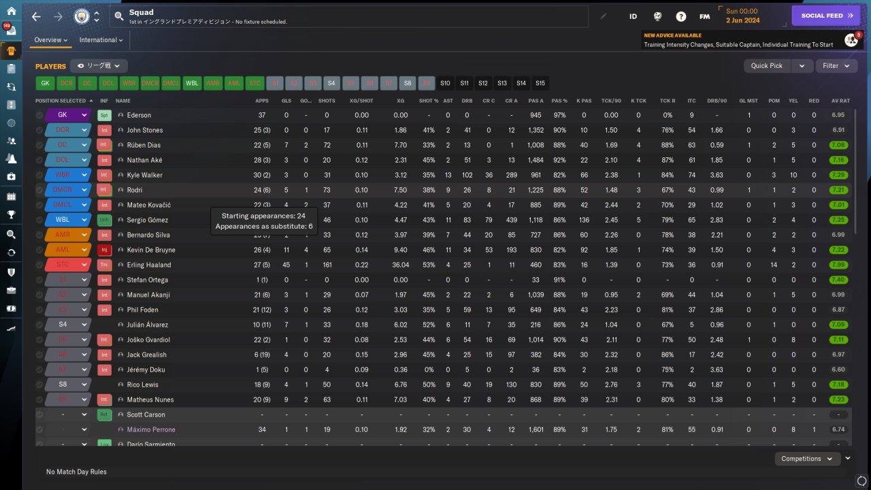871x490 pixels.
Task: Open the world globe icon
Action: point(657,16)
